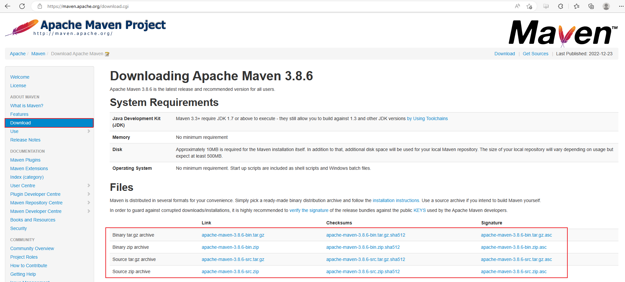Click the Plugin Developer Centre link
This screenshot has width=625, height=282.
(35, 194)
